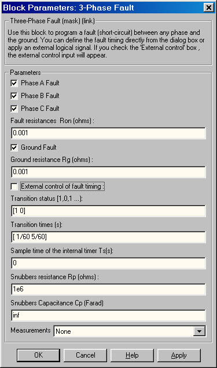Close the Block Parameters dialog

tap(208, 8)
